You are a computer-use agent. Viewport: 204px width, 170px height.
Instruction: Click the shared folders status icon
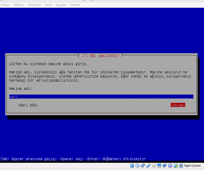click(154, 166)
